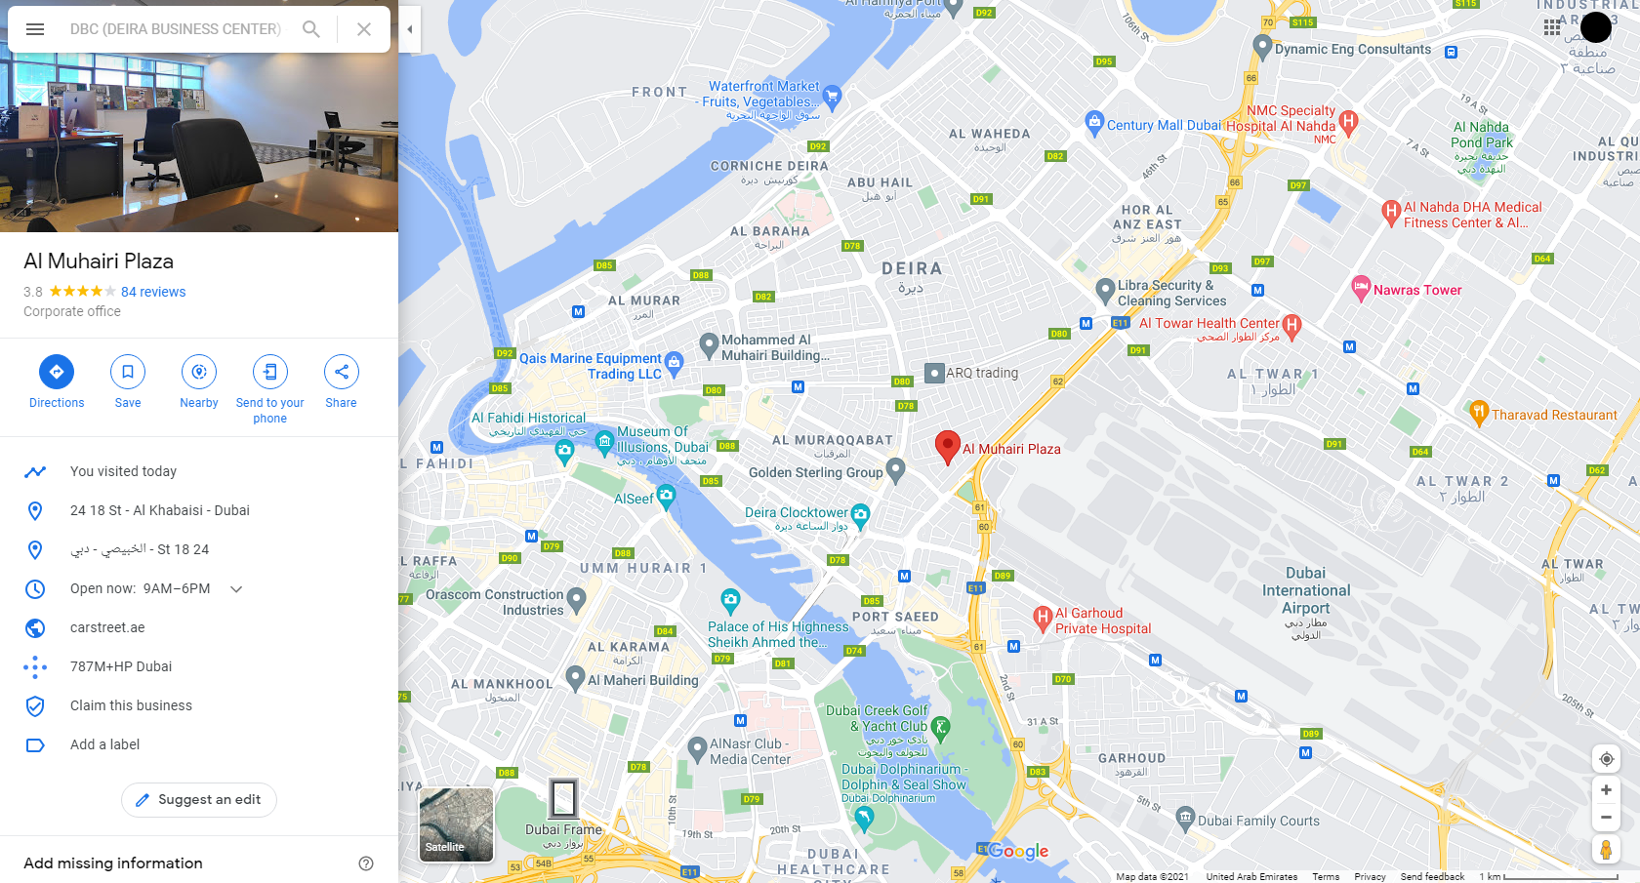1640x883 pixels.
Task: Click Suggest an edit button
Action: click(199, 800)
